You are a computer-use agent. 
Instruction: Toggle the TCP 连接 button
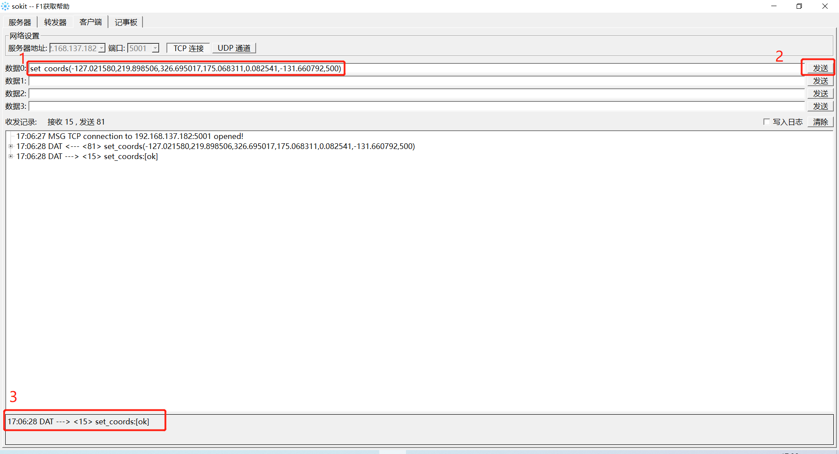pyautogui.click(x=188, y=48)
